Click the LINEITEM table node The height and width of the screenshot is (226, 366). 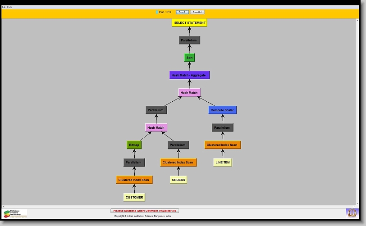point(222,162)
